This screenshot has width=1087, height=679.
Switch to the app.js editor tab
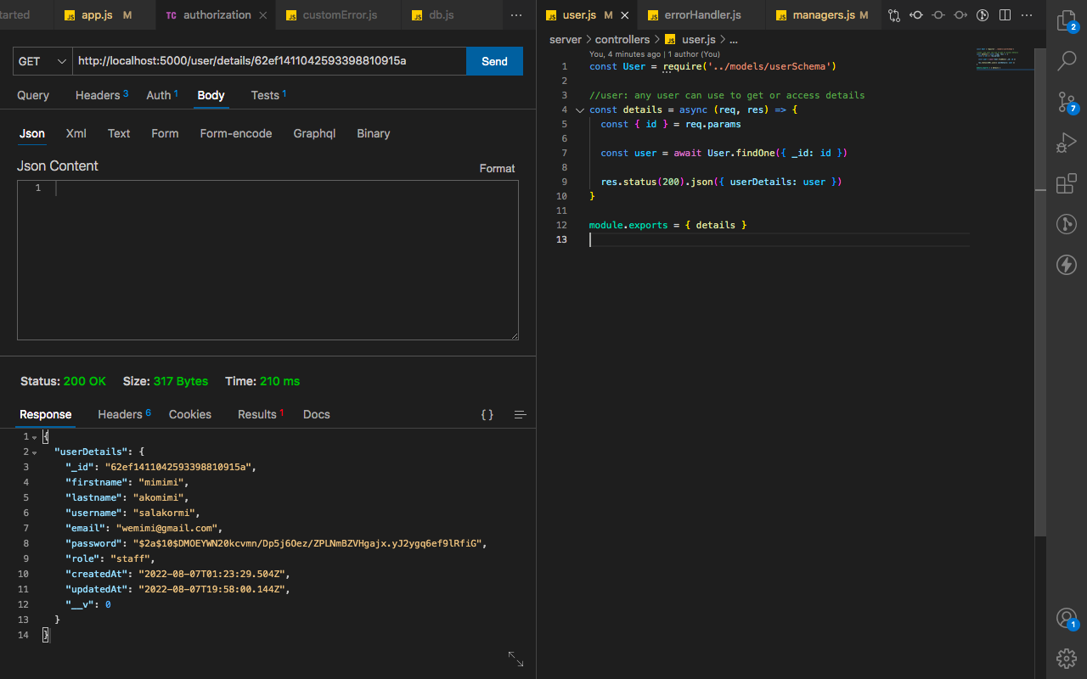coord(105,15)
